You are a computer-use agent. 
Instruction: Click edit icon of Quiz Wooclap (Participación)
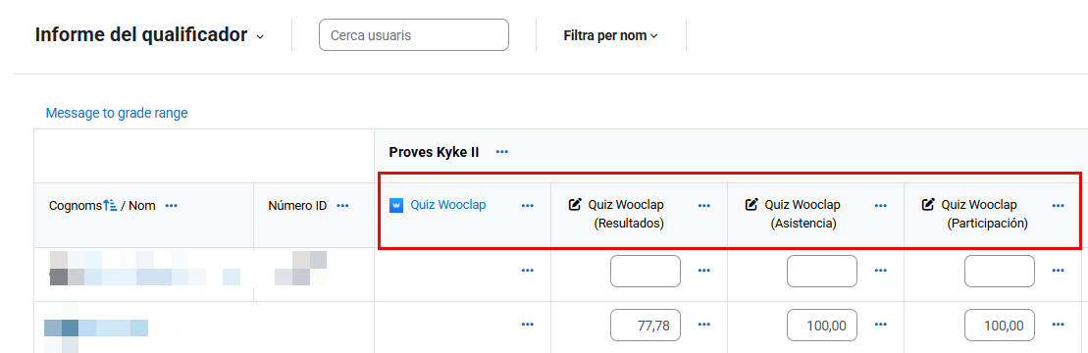pyautogui.click(x=928, y=205)
